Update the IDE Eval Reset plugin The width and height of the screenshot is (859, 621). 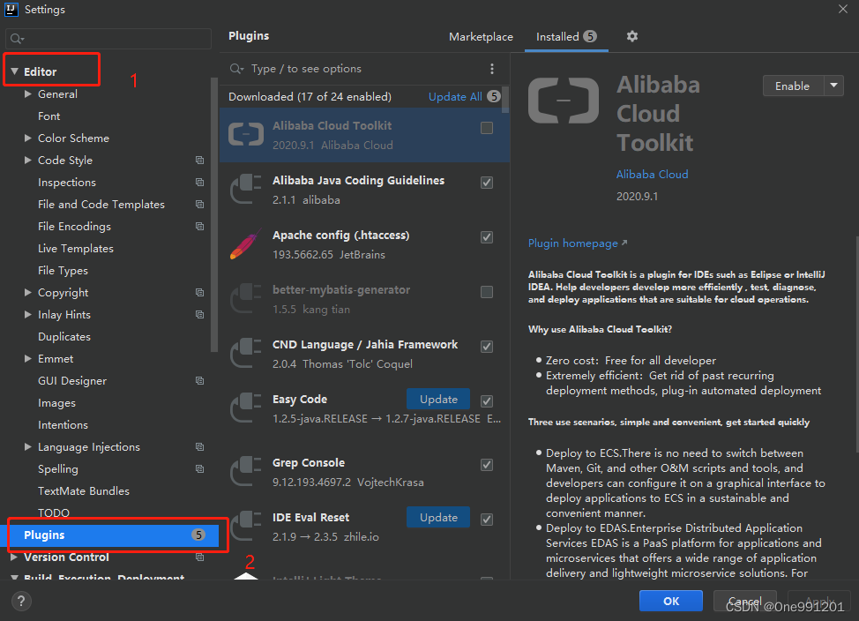click(438, 518)
